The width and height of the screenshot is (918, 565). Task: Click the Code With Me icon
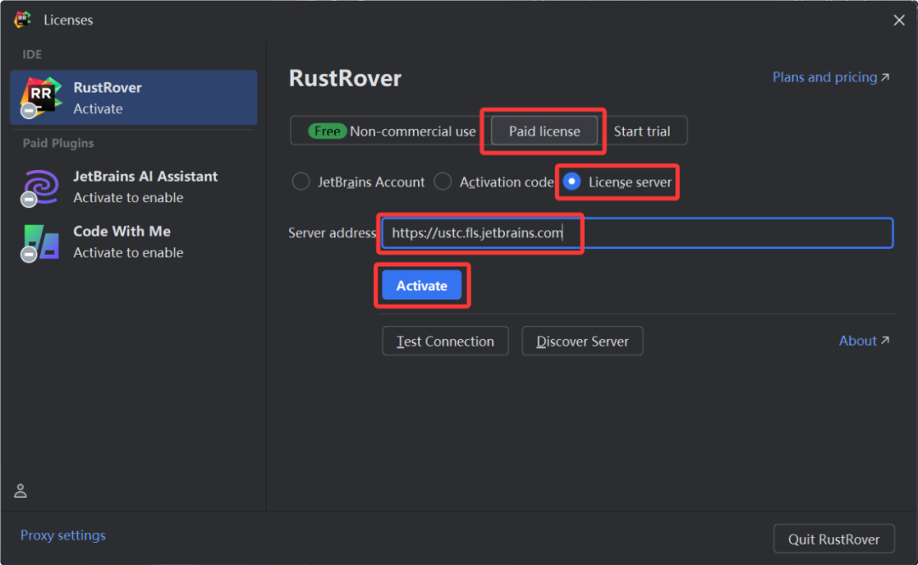[40, 242]
